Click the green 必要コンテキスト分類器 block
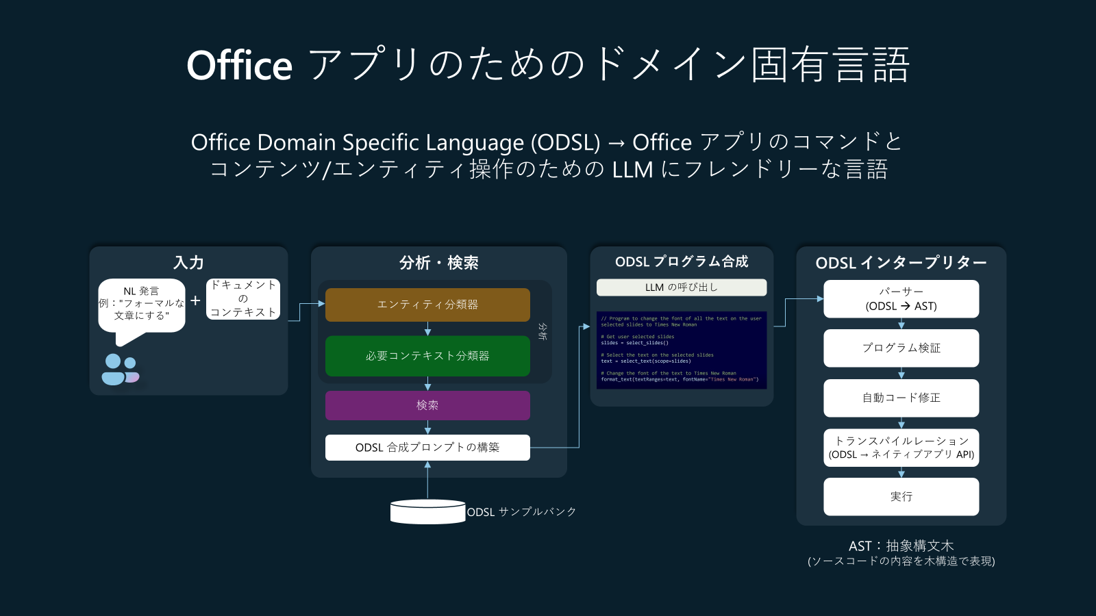The image size is (1096, 616). click(427, 356)
